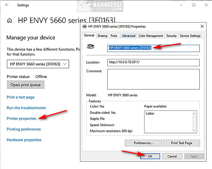The height and width of the screenshot is (169, 212).
Task: Open the Security tab
Action: (x=172, y=36)
